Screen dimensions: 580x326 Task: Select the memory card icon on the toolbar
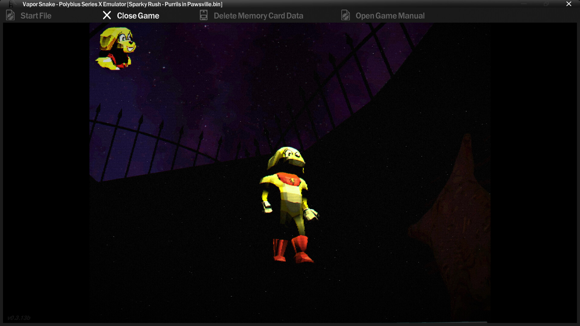tap(203, 15)
